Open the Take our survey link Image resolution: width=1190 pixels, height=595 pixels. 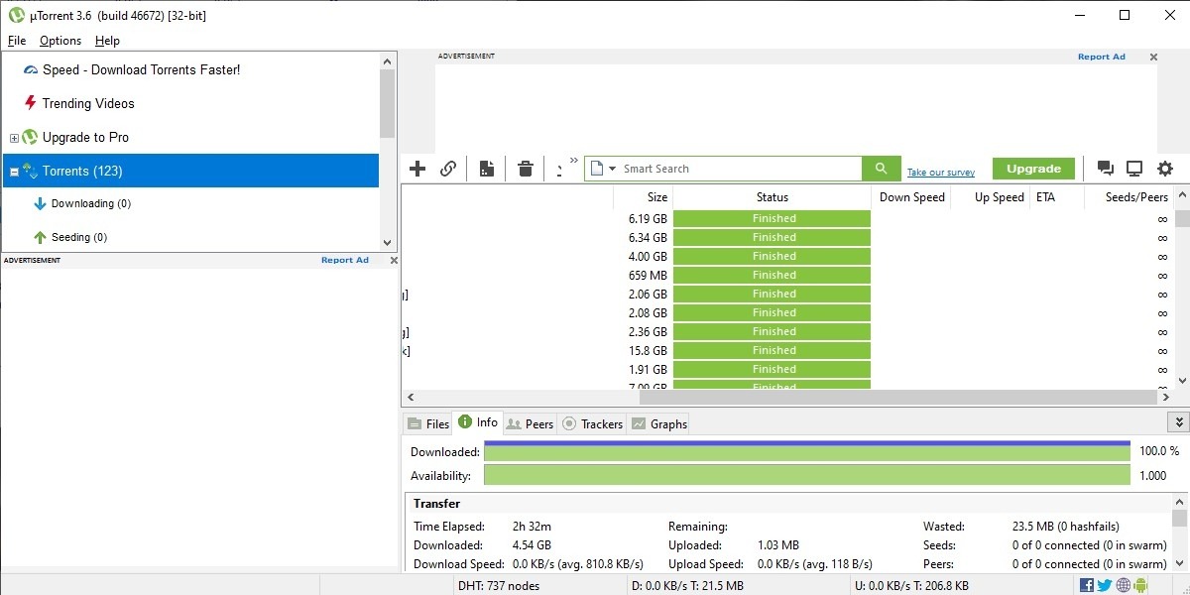coord(940,171)
